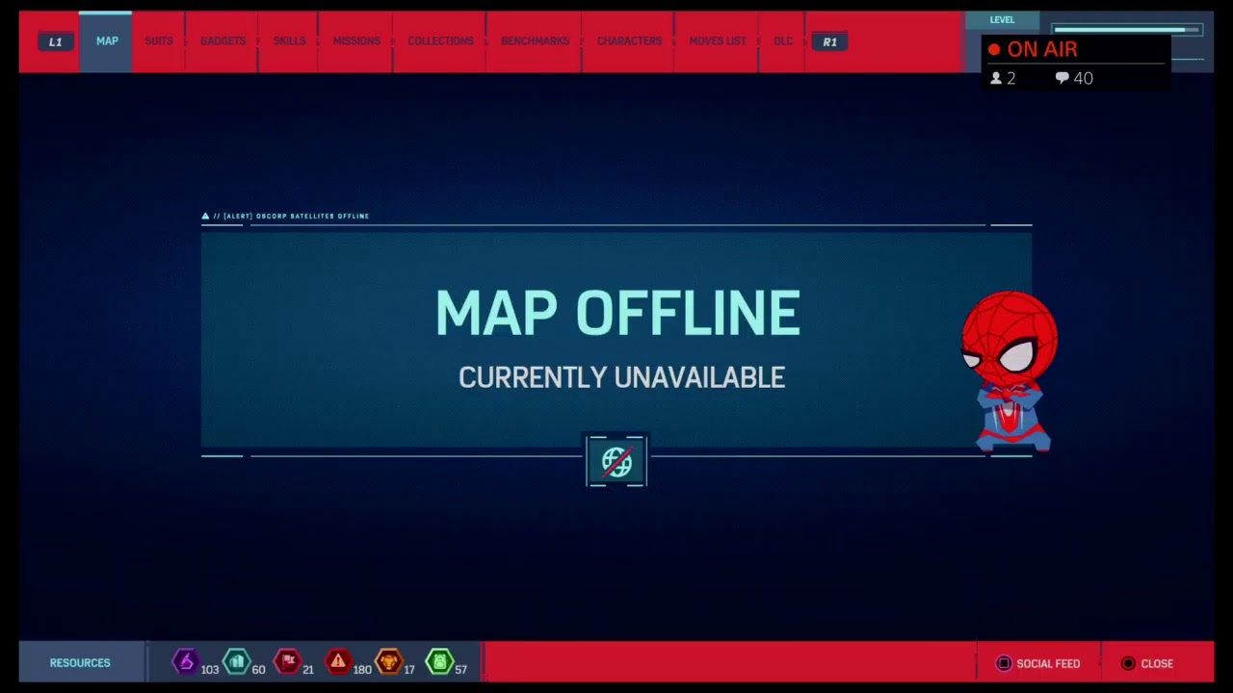Viewport: 1233px width, 693px height.
Task: Open the Collections tab
Action: (440, 41)
